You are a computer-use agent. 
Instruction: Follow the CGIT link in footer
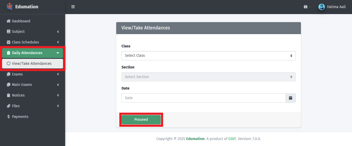point(232,139)
